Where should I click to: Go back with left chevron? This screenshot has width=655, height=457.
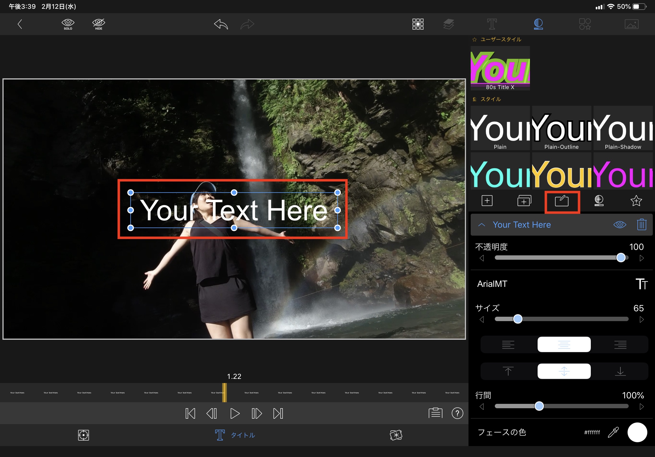[20, 24]
